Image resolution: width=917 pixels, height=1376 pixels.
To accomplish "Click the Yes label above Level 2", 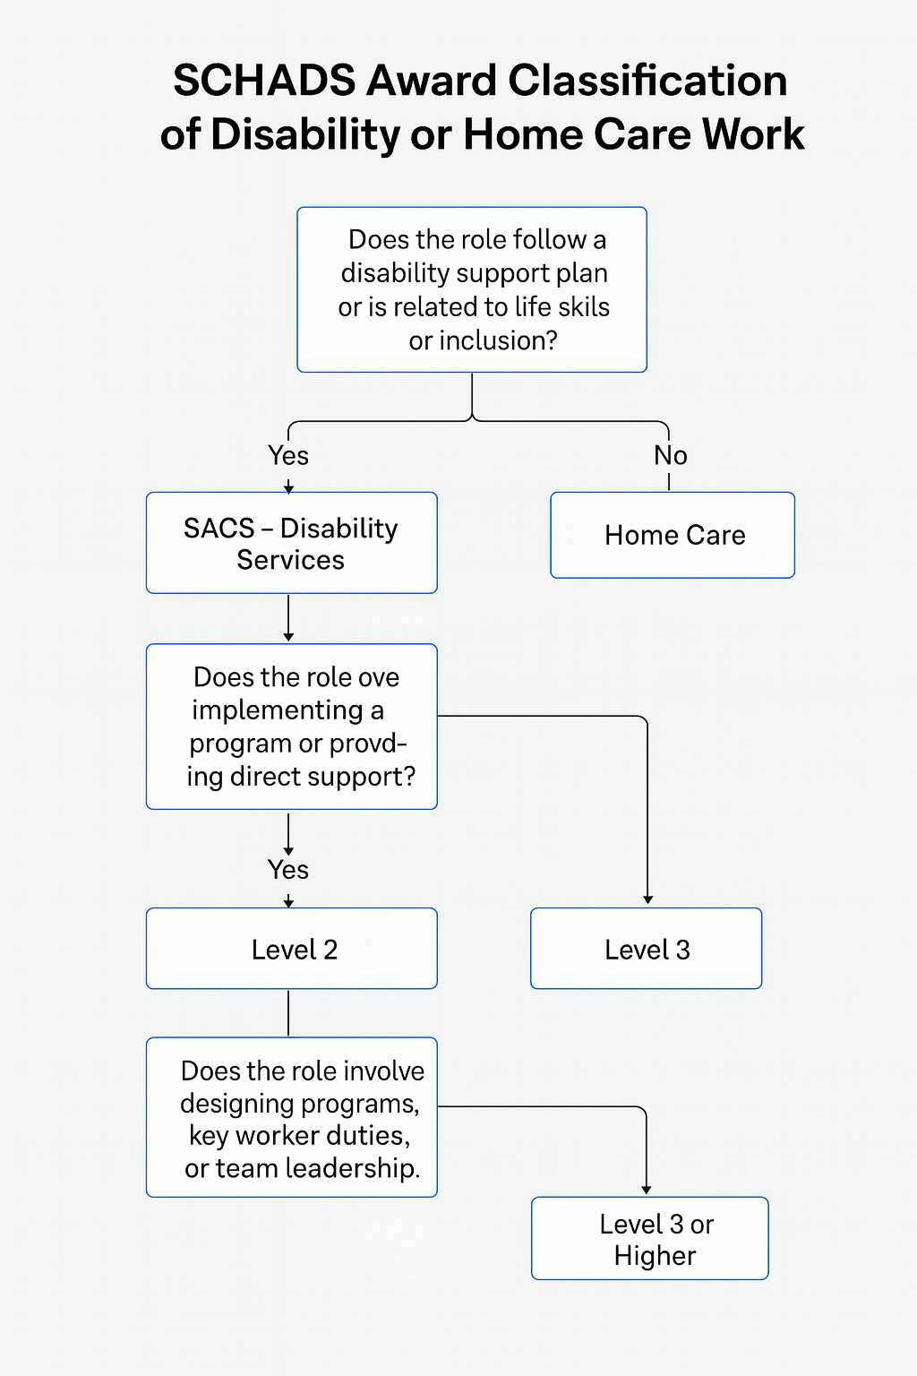I will coord(288,869).
